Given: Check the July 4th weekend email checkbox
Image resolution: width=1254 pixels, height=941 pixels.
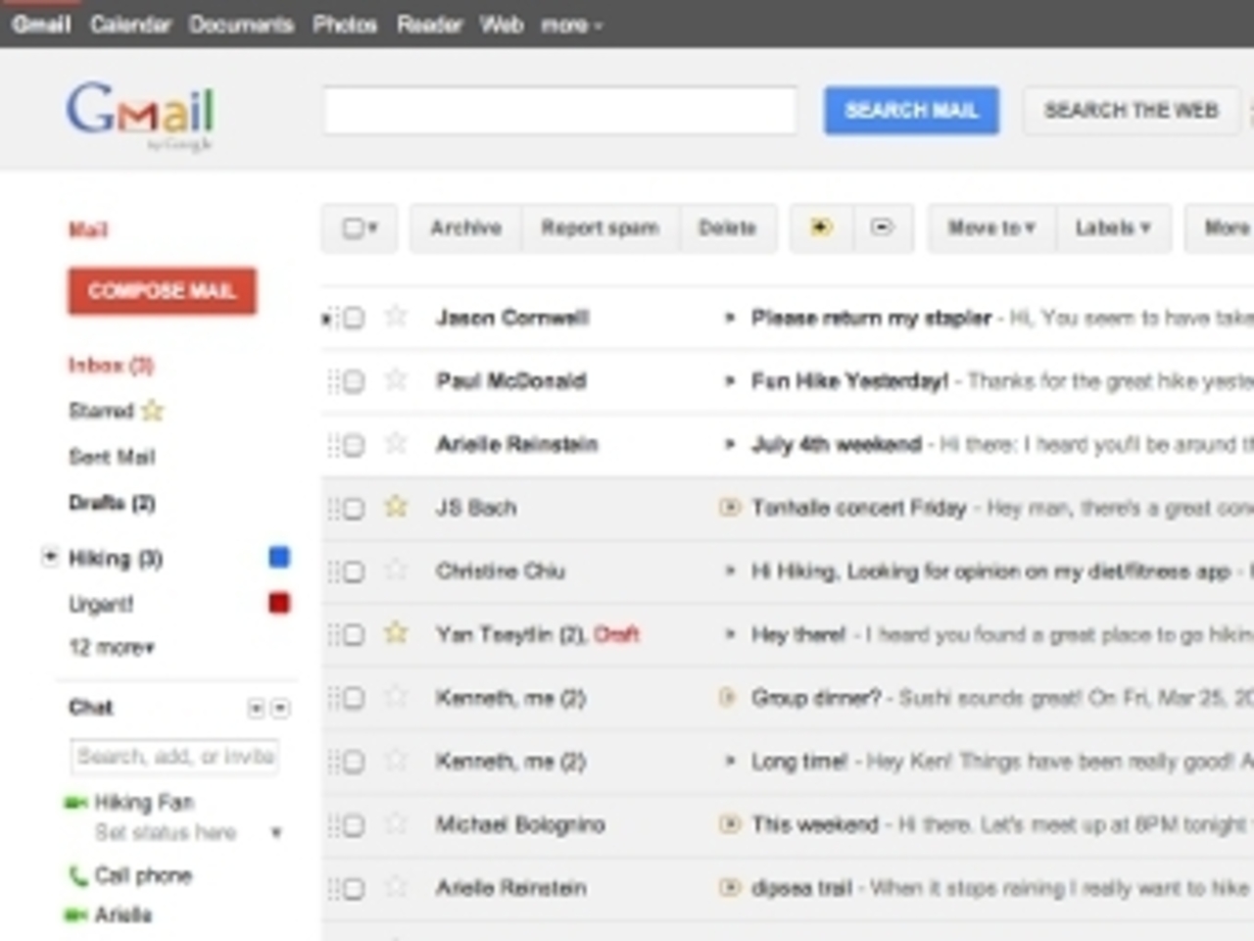Looking at the screenshot, I should [x=354, y=445].
